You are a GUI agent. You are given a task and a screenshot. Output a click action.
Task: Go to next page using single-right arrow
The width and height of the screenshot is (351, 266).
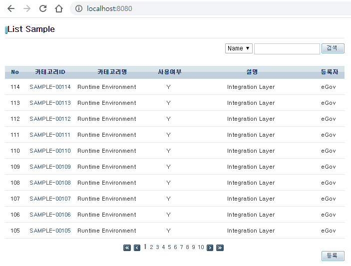(x=210, y=248)
